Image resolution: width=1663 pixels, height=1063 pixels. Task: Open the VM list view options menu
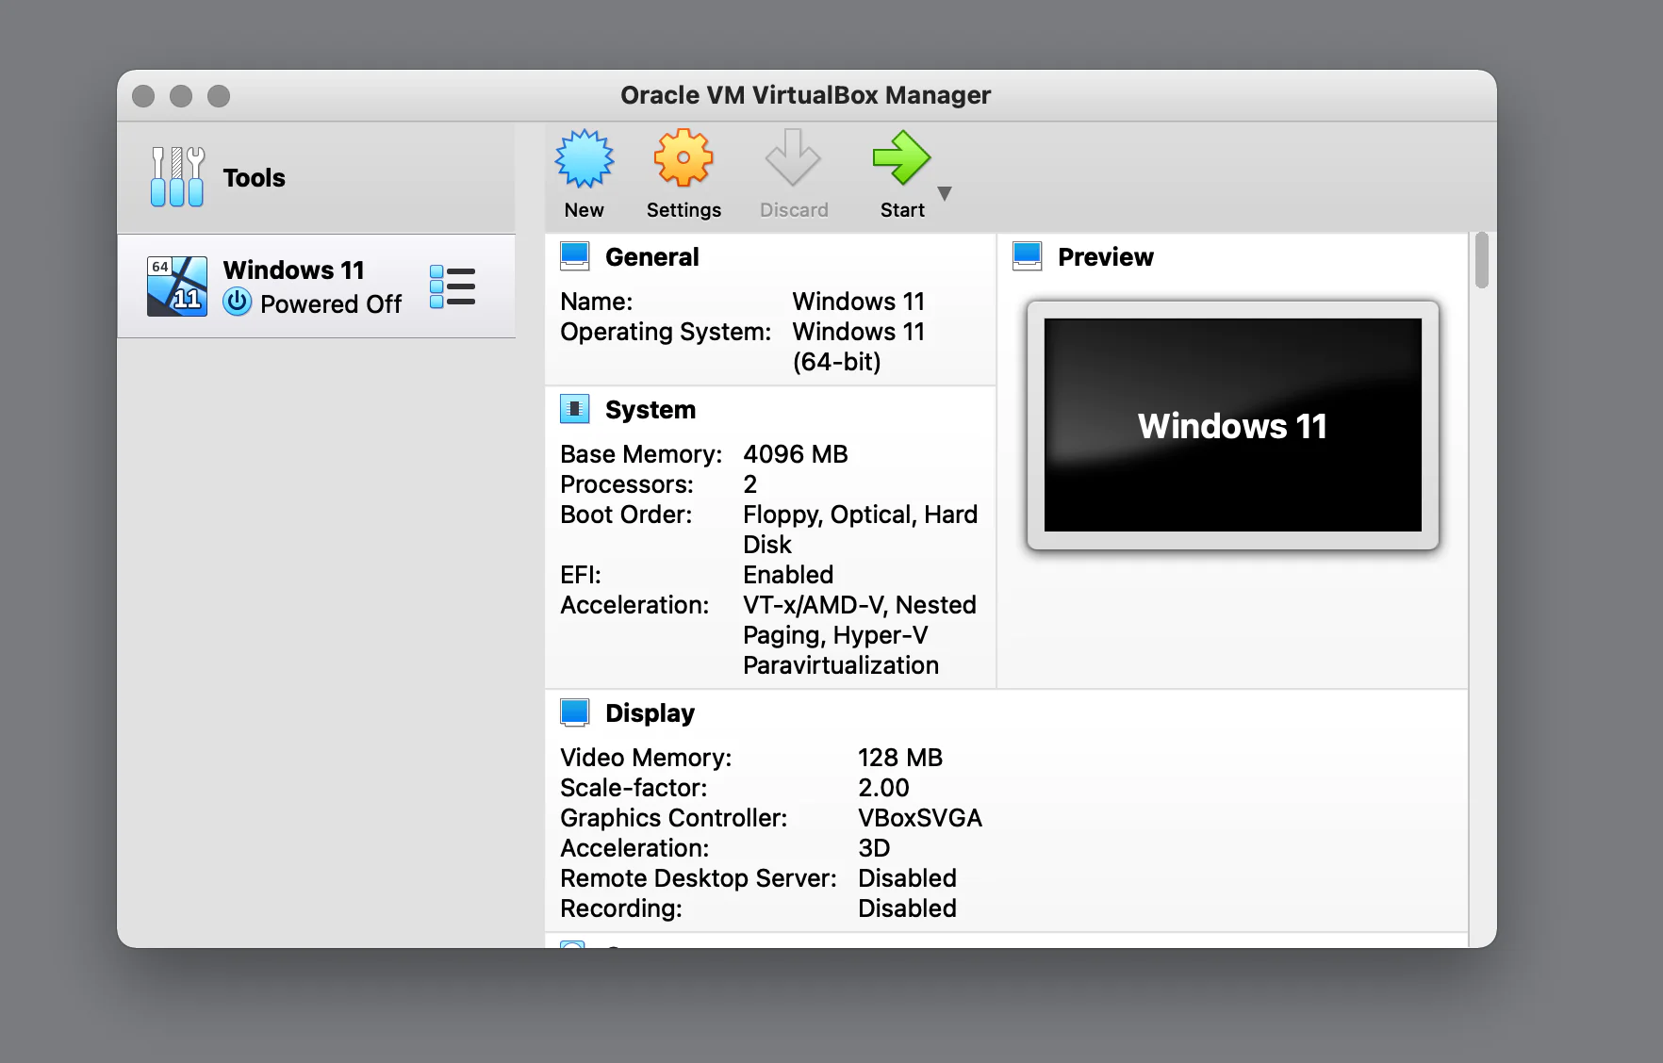453,285
